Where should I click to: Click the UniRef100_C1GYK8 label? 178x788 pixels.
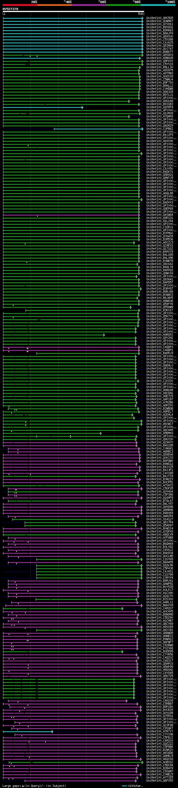click(x=159, y=560)
